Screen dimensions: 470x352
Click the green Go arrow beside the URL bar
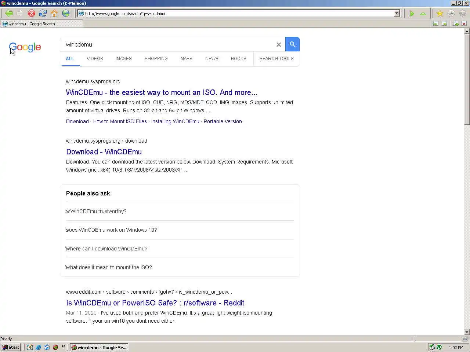pos(412,14)
